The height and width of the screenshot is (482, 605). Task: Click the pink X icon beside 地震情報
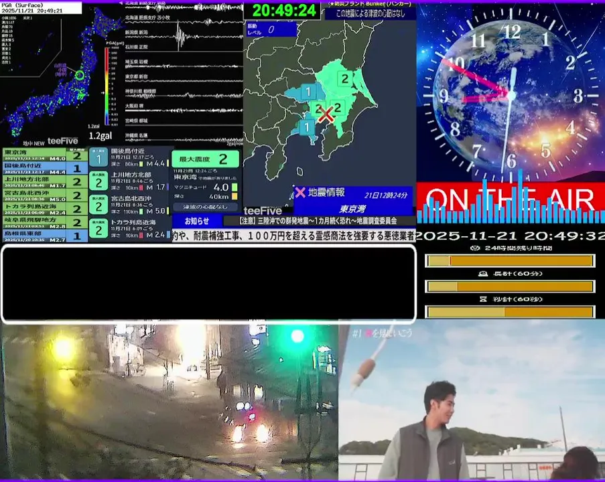299,192
